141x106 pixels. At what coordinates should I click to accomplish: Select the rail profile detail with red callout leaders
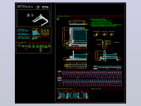104,44
